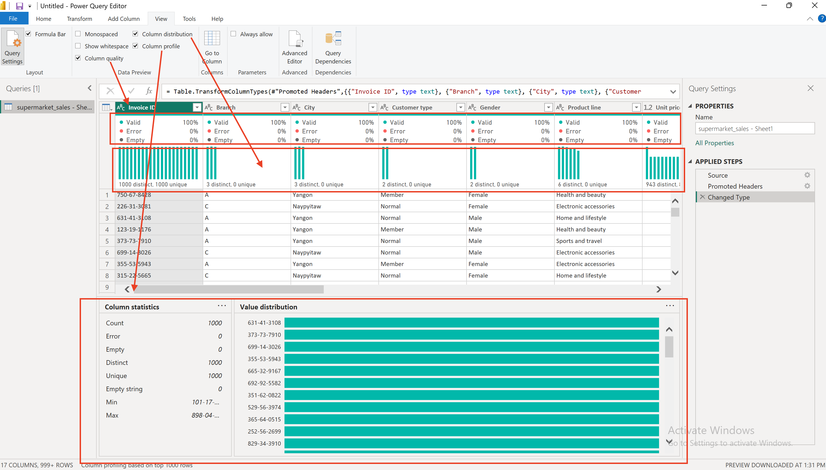826x470 pixels.
Task: Collapse the Queries pane
Action: [x=90, y=88]
